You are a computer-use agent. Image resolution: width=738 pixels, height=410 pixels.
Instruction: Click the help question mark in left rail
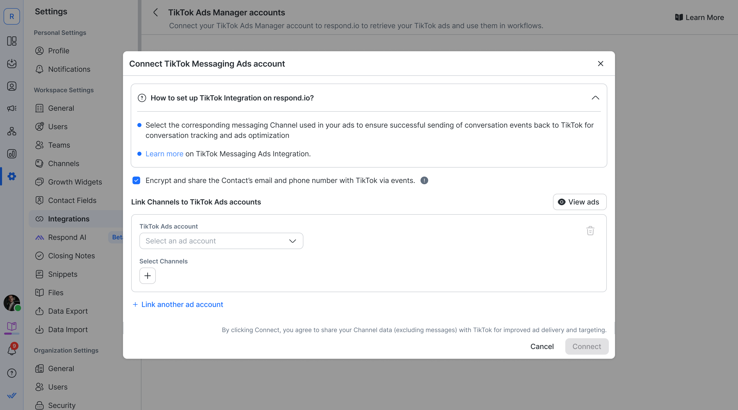click(x=12, y=373)
